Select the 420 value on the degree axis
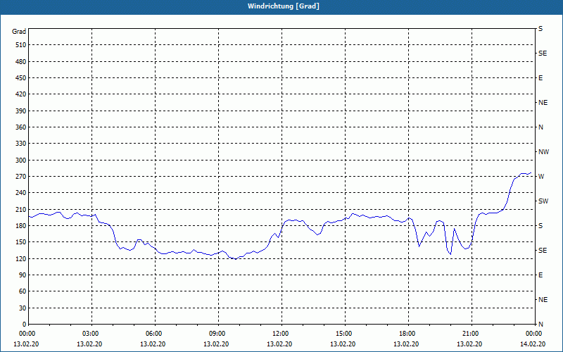The height and width of the screenshot is (352, 563). tap(21, 94)
